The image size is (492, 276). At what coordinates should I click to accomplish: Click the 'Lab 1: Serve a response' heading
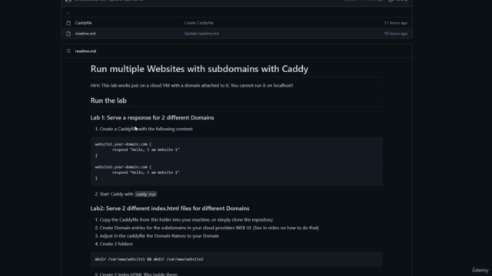pos(152,117)
